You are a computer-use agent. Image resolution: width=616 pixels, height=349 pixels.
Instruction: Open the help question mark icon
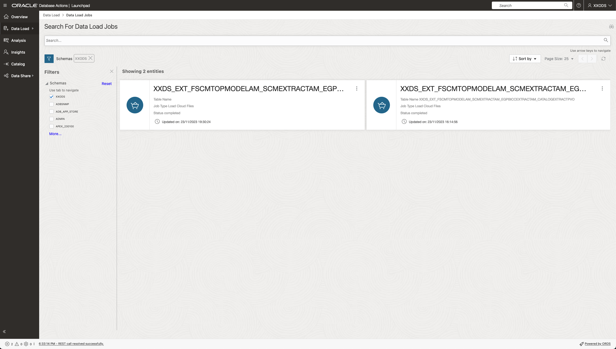[x=579, y=5]
